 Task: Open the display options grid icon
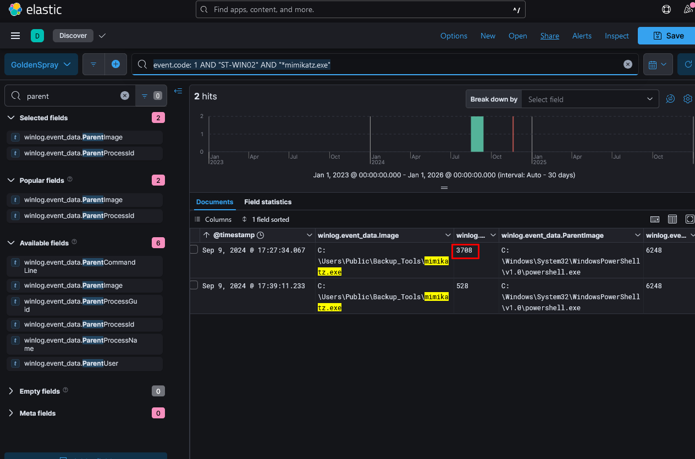point(672,219)
